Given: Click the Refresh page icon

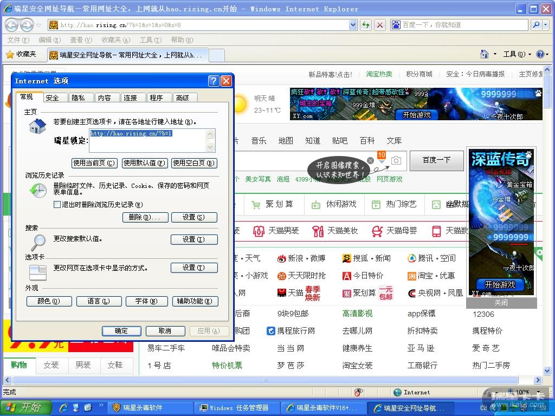Looking at the screenshot, I should coord(366,25).
